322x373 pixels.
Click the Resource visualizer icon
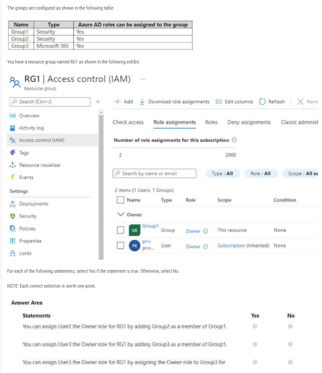tap(13, 165)
